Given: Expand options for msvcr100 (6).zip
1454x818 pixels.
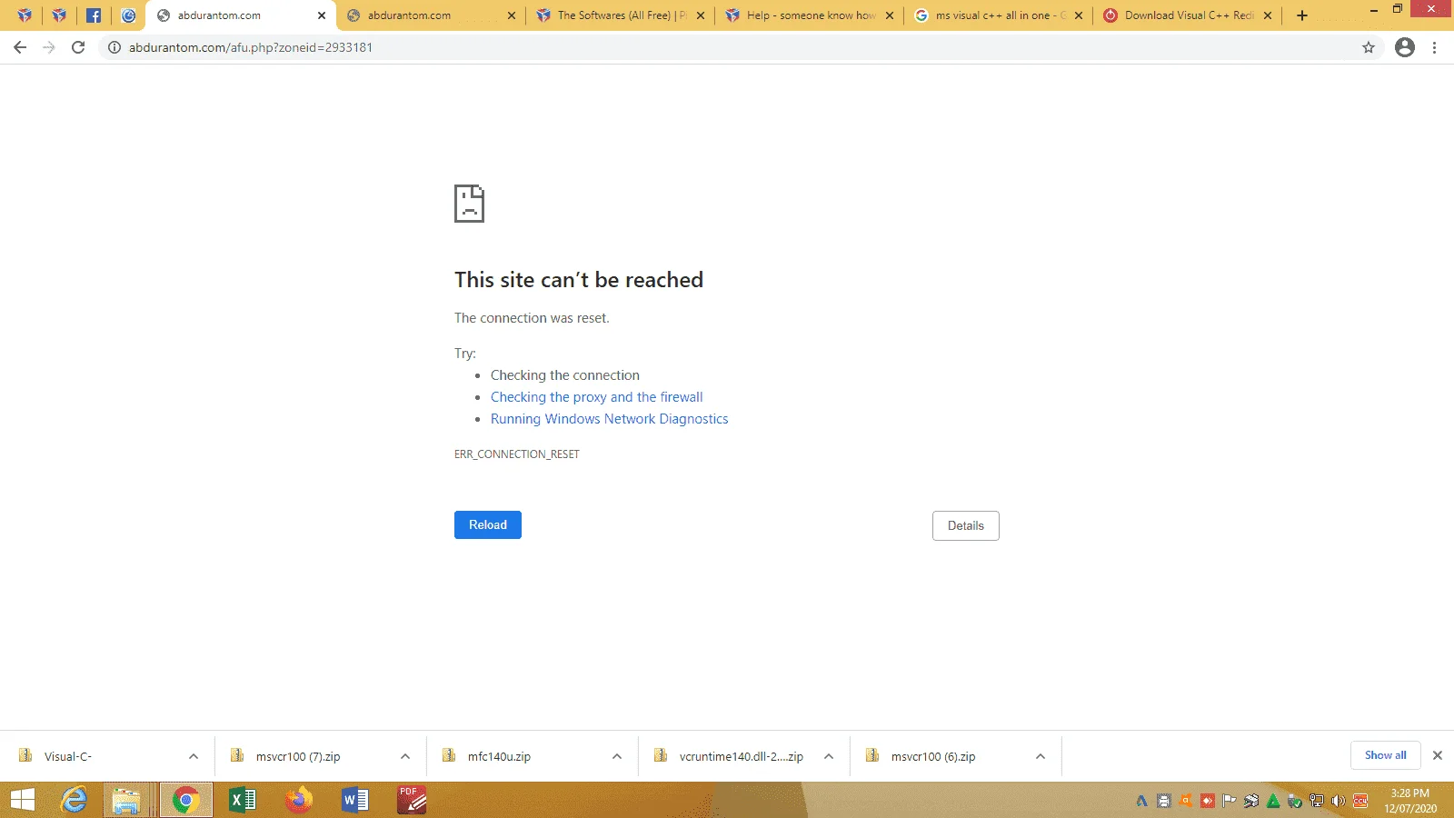Looking at the screenshot, I should [1041, 756].
